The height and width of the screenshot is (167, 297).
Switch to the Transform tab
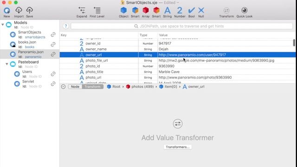92,87
